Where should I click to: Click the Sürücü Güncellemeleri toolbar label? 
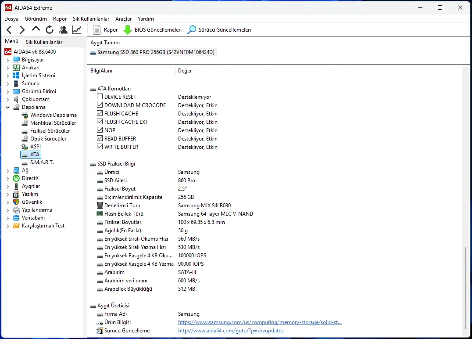click(x=225, y=30)
